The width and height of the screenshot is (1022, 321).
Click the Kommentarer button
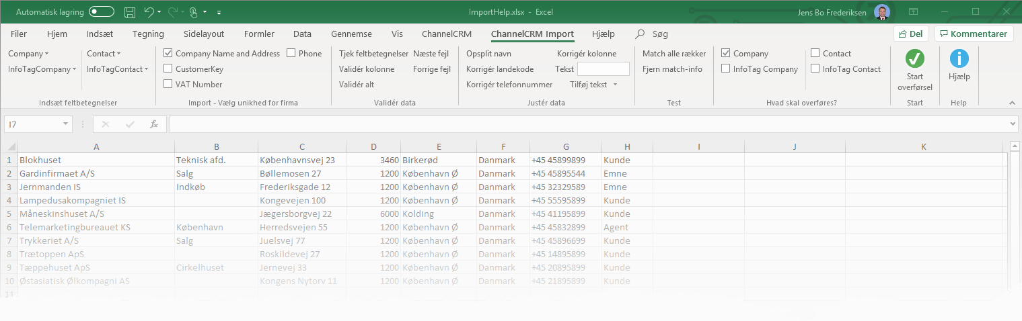(x=974, y=34)
